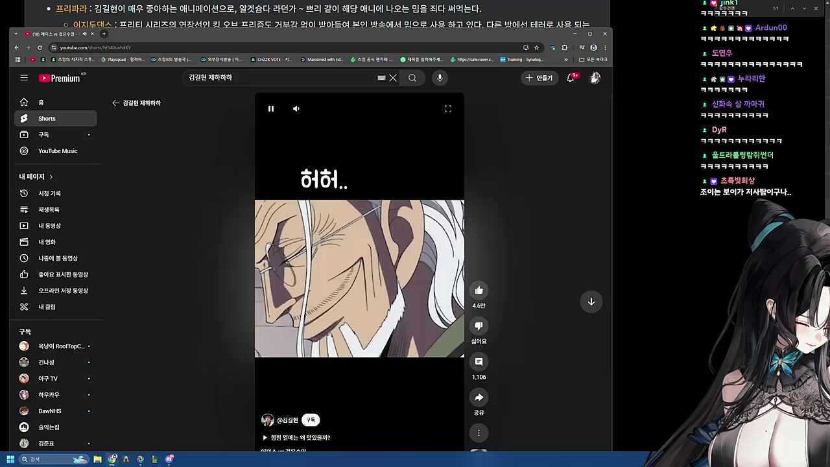Open the YouTube hamburger guide menu

point(24,78)
